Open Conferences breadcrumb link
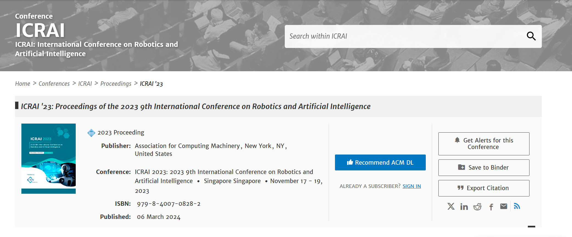Viewport: 572px width, 237px height. coord(54,84)
